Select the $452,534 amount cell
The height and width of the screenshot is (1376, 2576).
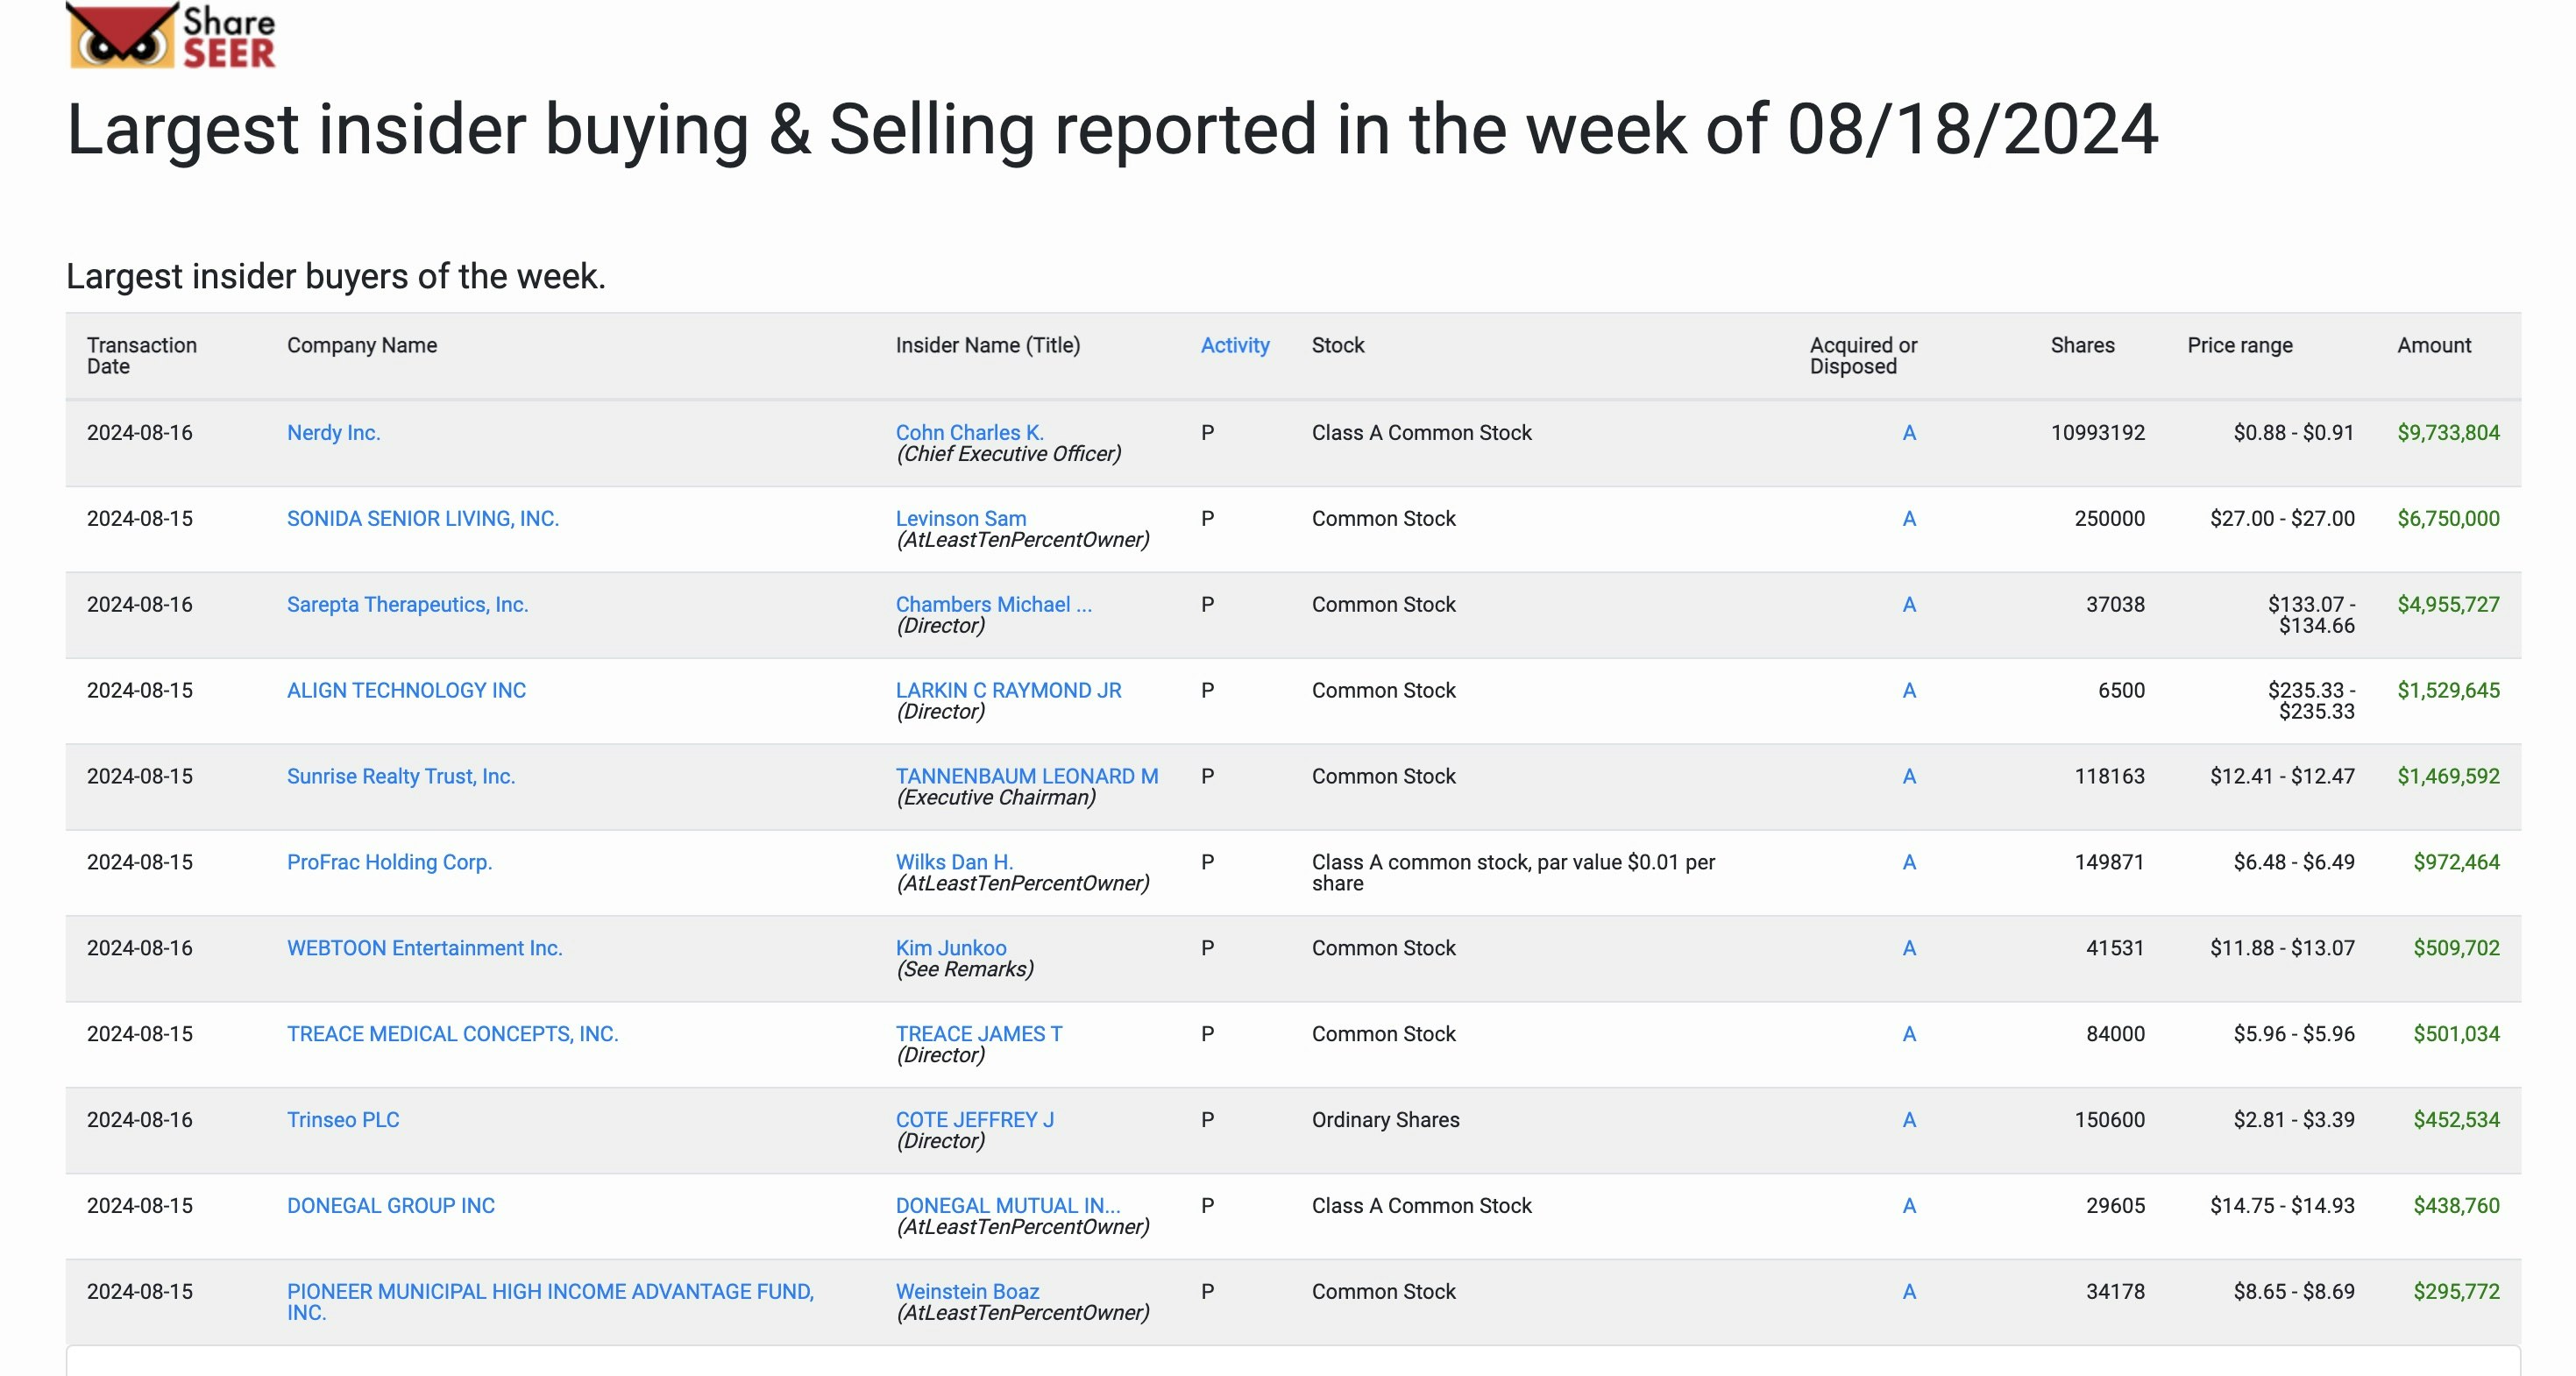(x=2456, y=1120)
